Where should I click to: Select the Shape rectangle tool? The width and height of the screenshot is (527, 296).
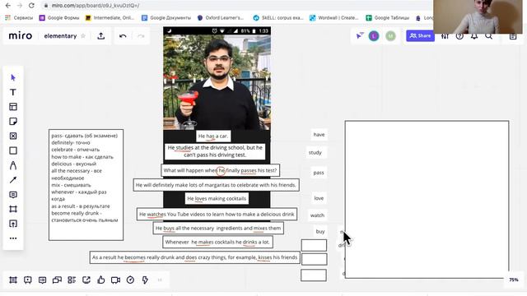[x=13, y=150]
